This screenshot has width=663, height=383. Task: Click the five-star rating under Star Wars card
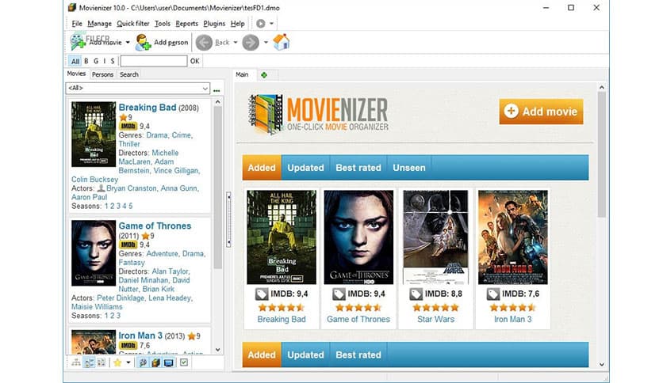pos(435,308)
